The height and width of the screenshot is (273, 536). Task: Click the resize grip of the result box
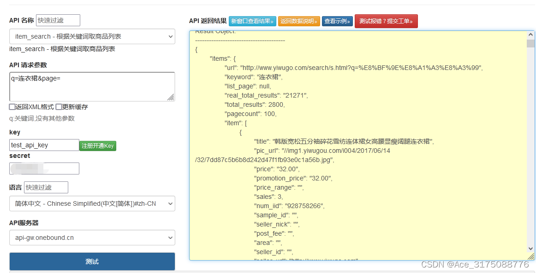531,256
